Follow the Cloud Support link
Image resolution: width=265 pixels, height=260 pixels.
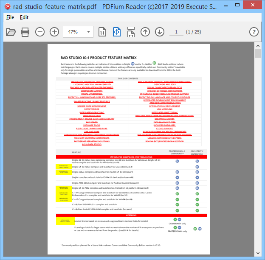tap(164, 129)
